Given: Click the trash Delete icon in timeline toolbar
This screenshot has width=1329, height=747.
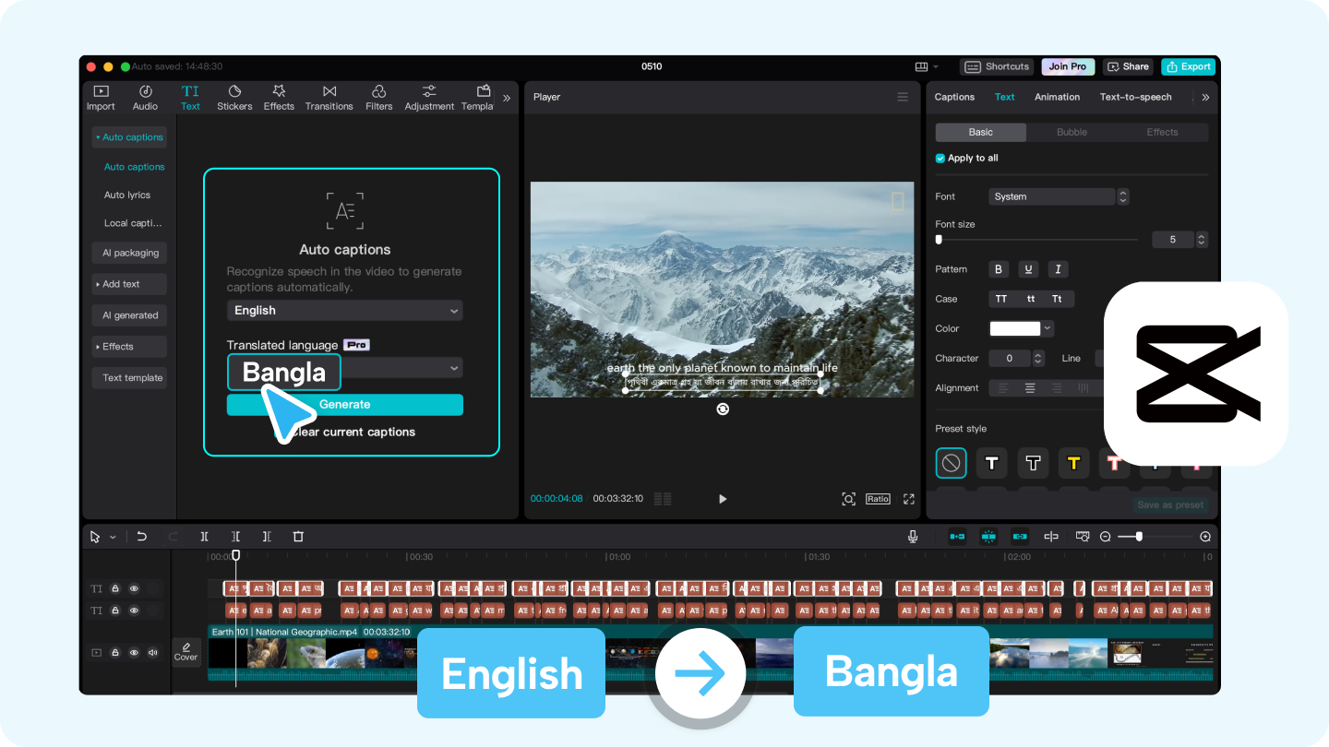Looking at the screenshot, I should [x=298, y=536].
